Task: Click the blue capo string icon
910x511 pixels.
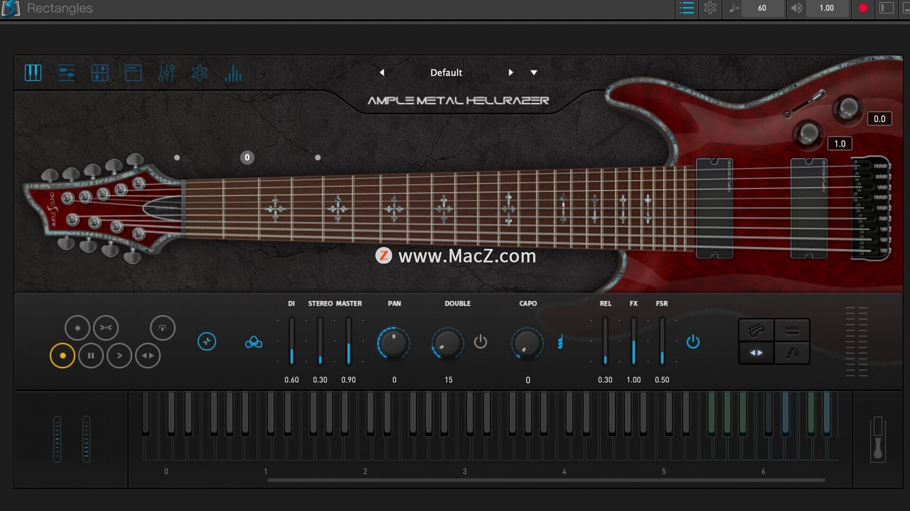Action: pos(560,342)
